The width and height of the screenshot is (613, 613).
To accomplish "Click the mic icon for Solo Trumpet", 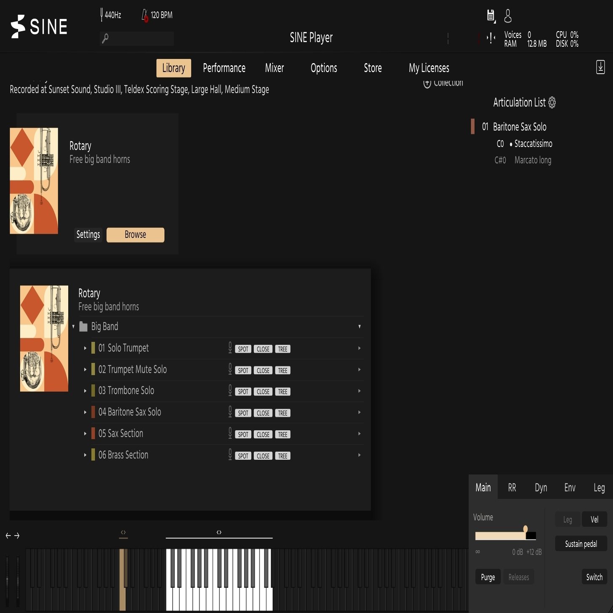I will pyautogui.click(x=230, y=347).
